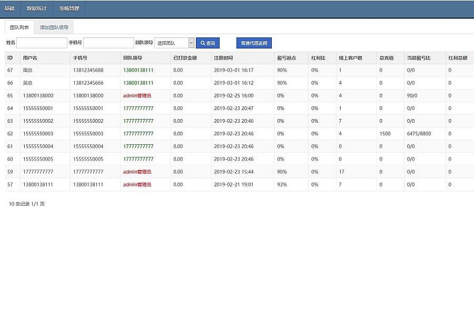This screenshot has width=474, height=316.
Task: Click the customer count 17 in row 59
Action: click(x=342, y=172)
